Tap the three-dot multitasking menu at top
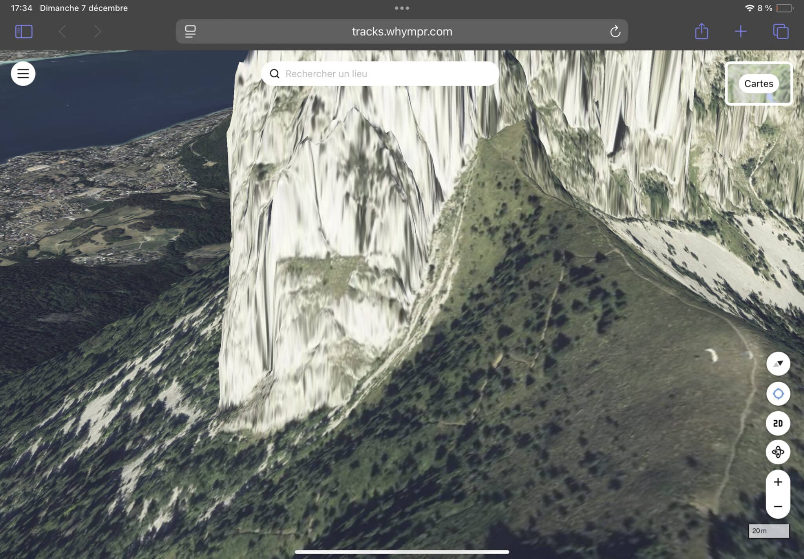The height and width of the screenshot is (559, 804). click(x=402, y=8)
